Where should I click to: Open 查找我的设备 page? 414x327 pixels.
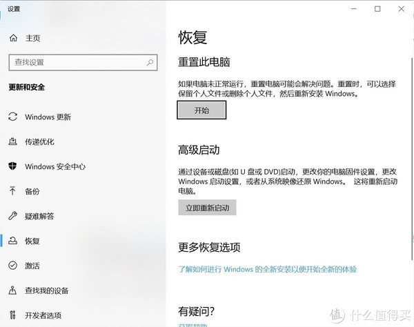click(x=47, y=290)
